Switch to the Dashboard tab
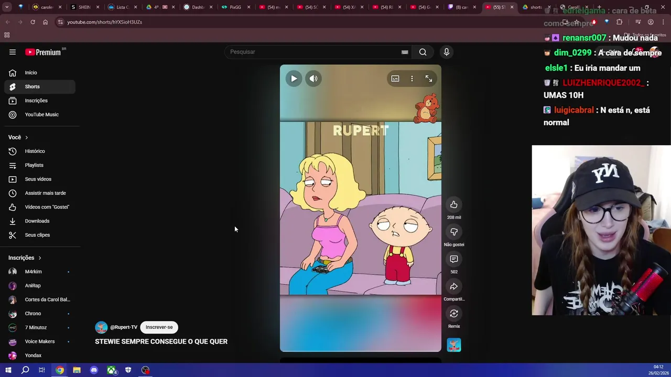671x377 pixels. tap(197, 7)
